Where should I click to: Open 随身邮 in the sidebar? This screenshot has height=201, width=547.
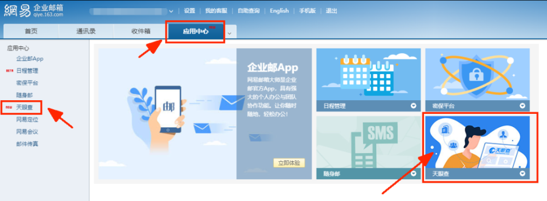(24, 95)
